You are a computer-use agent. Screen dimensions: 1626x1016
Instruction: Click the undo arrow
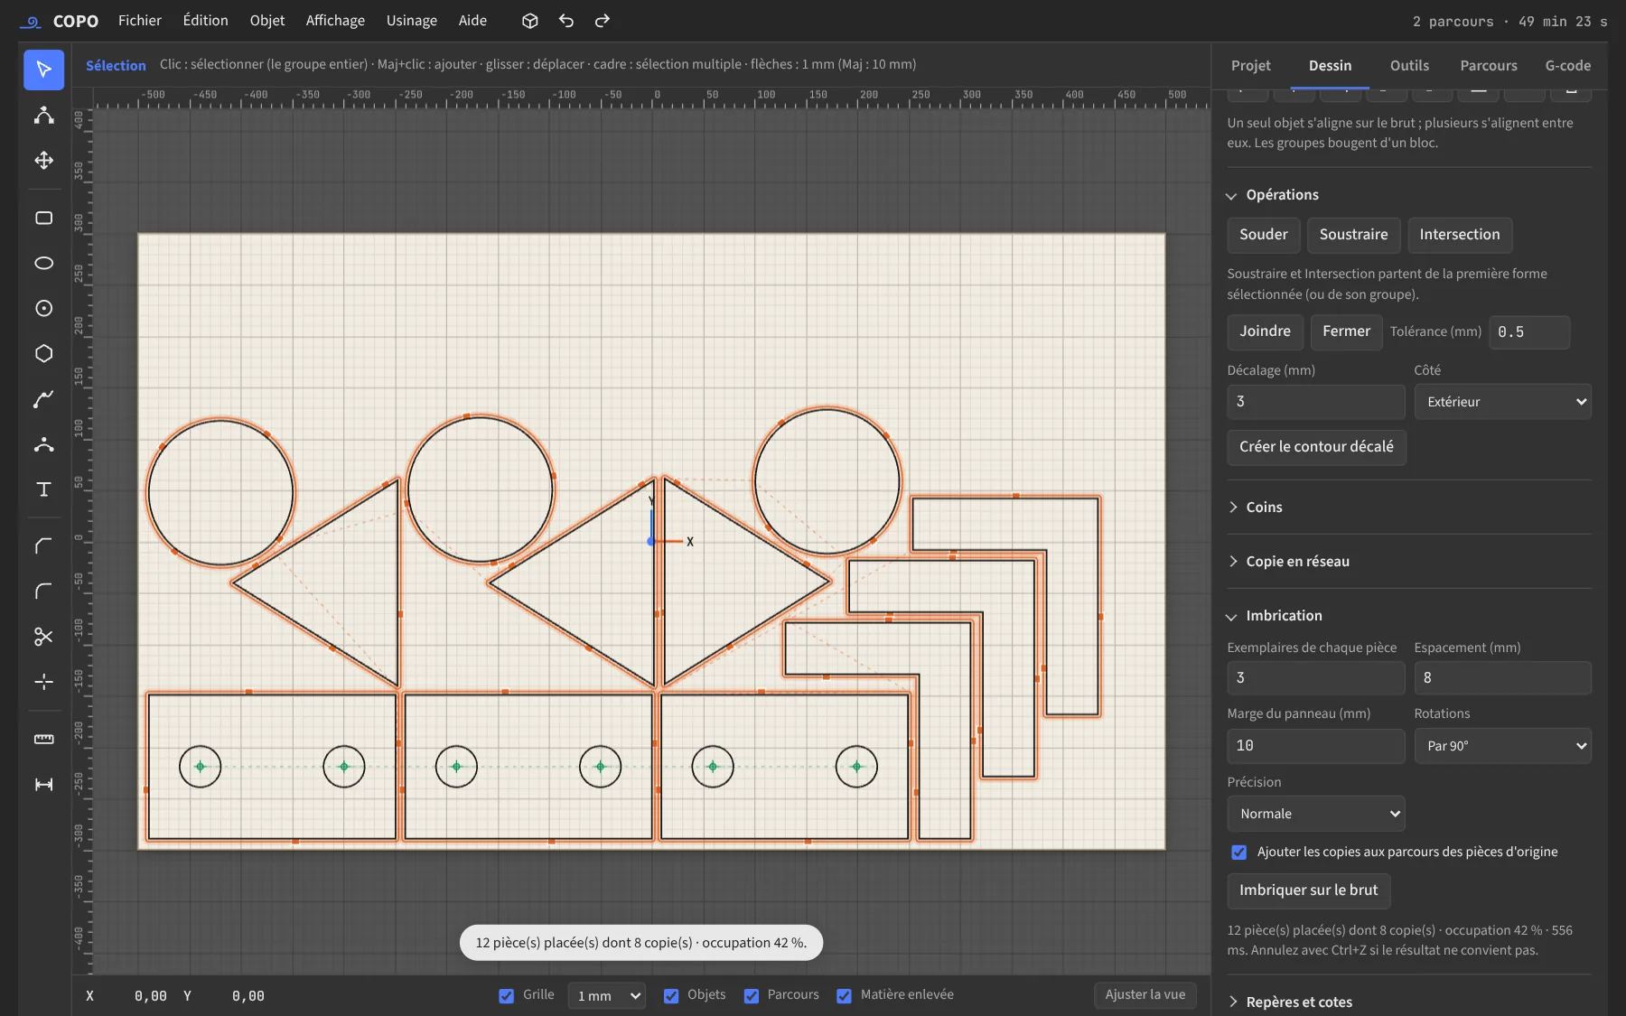566,21
